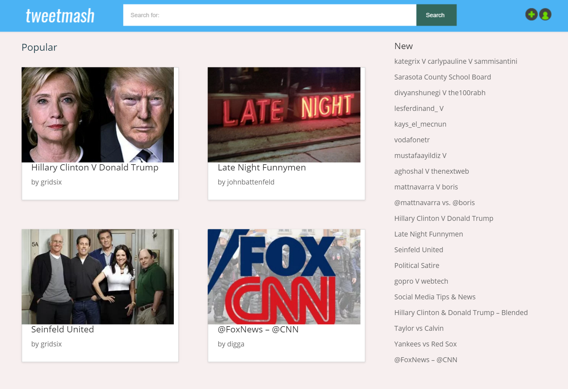
Task: Open Yankees vs Red Sox link
Action: click(425, 344)
